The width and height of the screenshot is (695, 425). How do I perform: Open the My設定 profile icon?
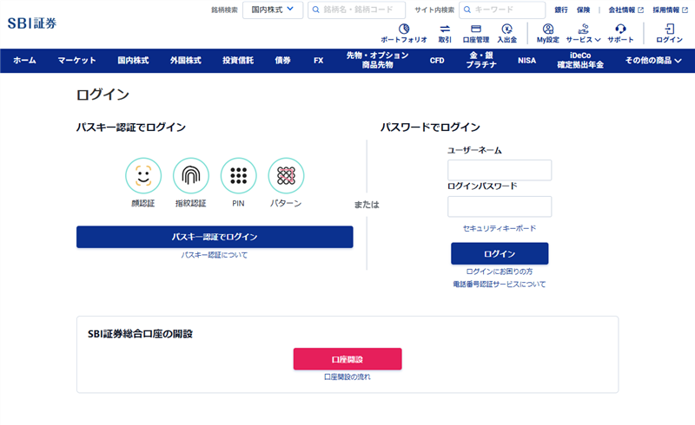pos(547,29)
